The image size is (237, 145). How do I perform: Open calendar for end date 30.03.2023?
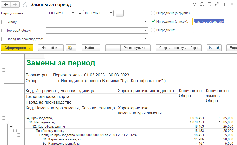(x=111, y=13)
